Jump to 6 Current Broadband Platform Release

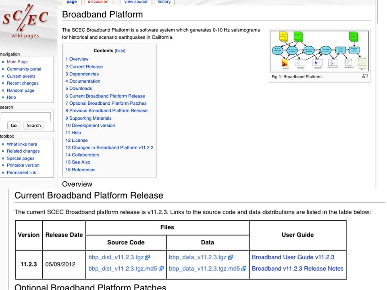[105, 96]
